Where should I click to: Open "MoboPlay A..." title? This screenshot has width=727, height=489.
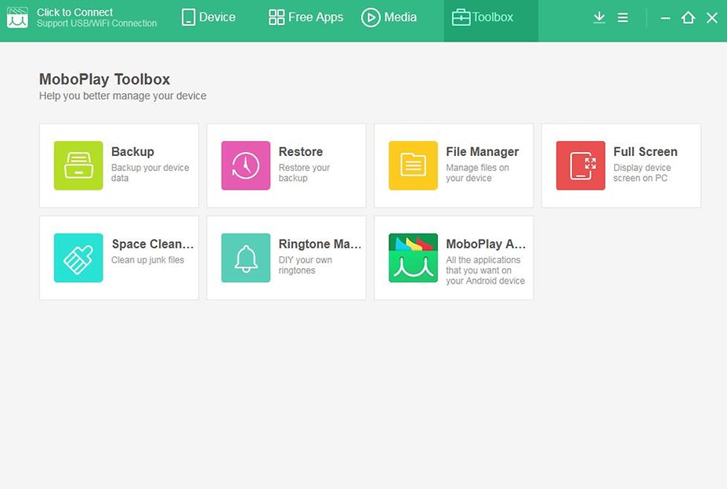pos(486,244)
